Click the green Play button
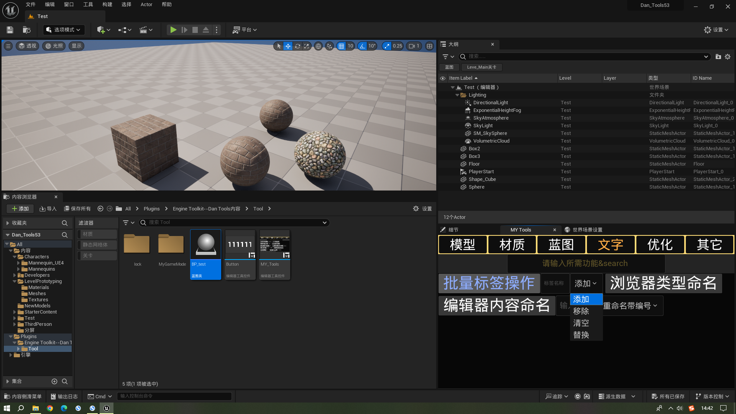The image size is (736, 414). click(173, 30)
